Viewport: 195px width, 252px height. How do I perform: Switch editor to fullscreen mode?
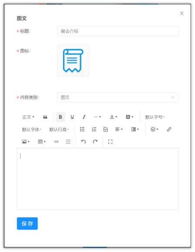(110, 142)
